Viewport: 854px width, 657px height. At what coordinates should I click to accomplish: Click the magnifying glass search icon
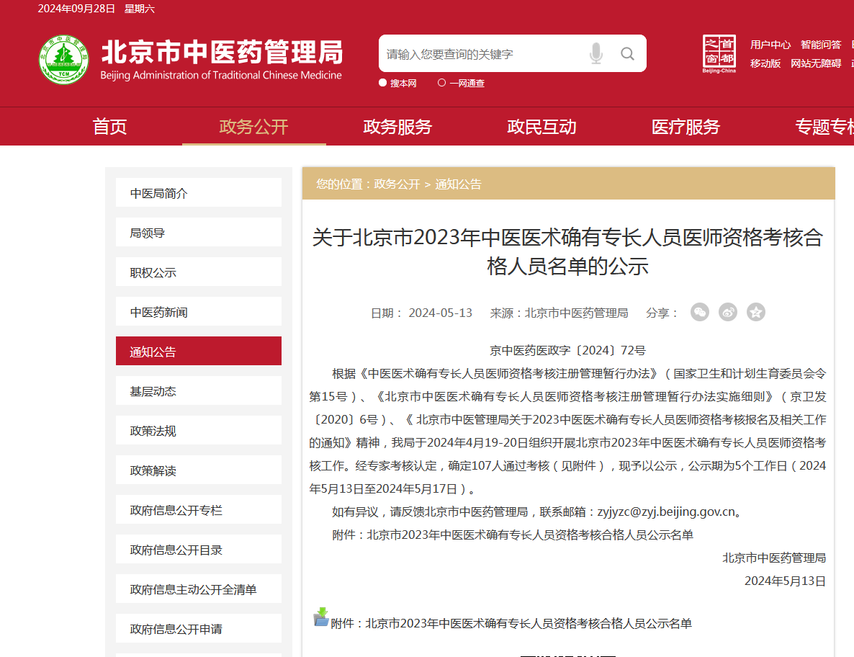pyautogui.click(x=627, y=53)
